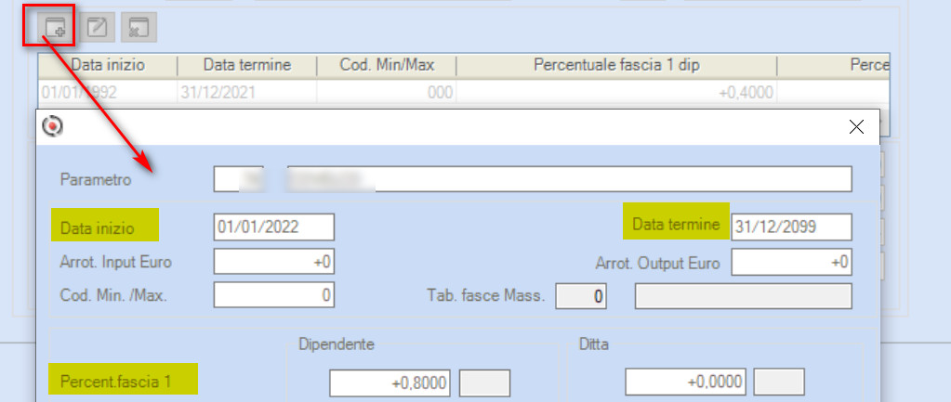Select the 31/12/2021 table cell
This screenshot has width=951, height=402.
[247, 93]
